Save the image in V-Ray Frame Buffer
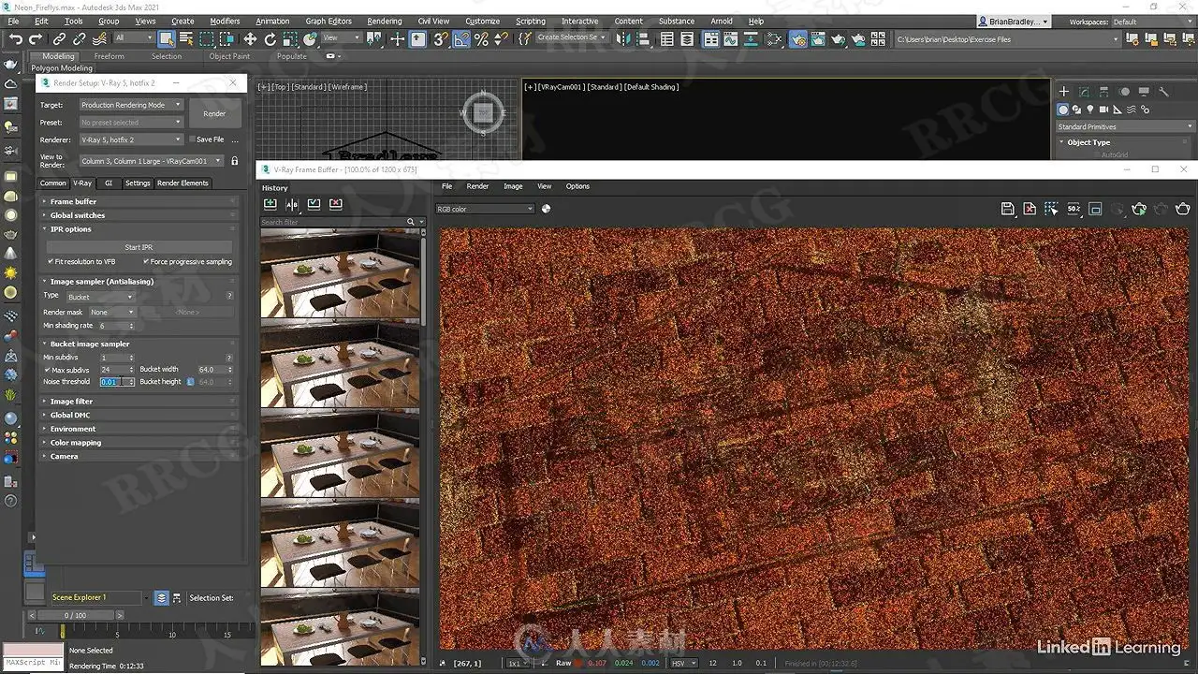 (1007, 209)
